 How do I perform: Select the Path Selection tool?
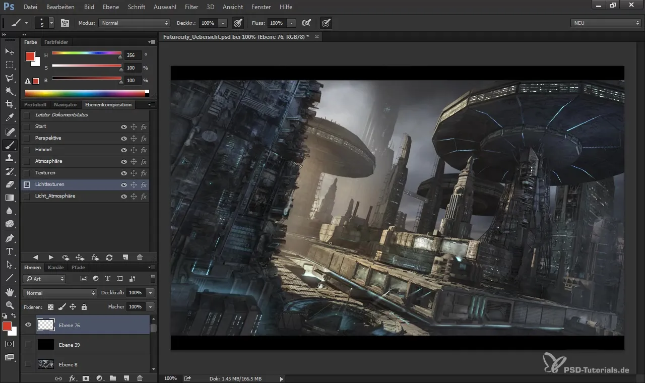10,264
